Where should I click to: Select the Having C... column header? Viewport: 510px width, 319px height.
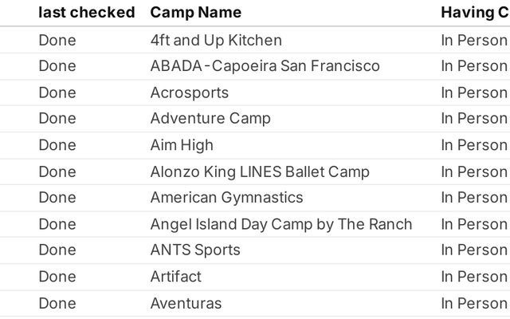click(475, 13)
